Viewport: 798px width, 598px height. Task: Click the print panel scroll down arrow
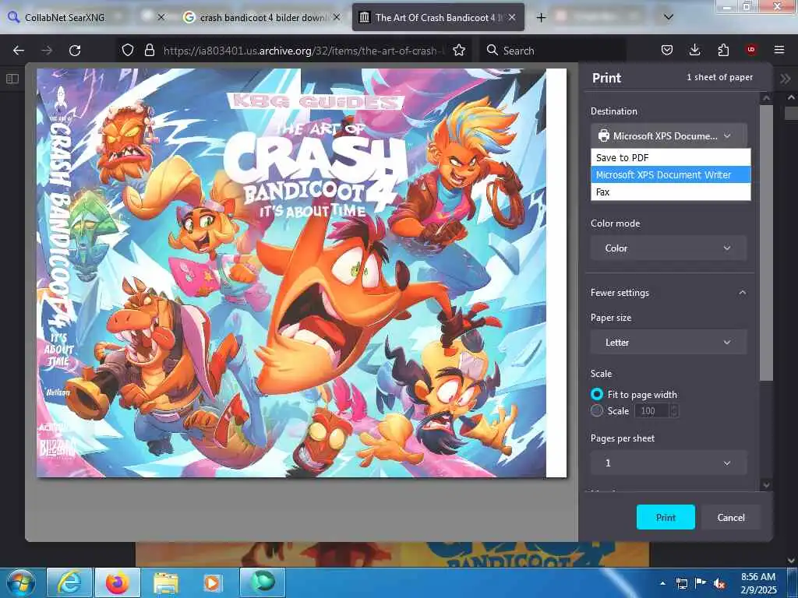(x=767, y=484)
